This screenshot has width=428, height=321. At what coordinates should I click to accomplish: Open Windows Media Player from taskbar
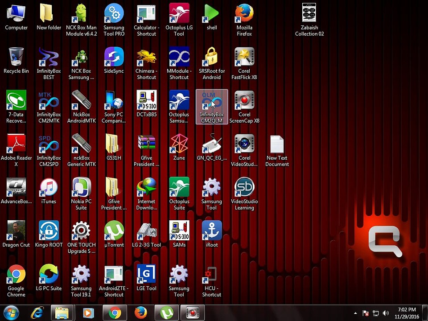[x=88, y=313]
